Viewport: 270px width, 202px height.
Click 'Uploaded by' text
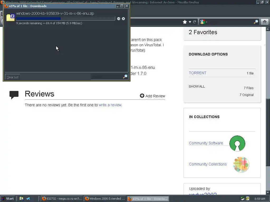point(199,189)
